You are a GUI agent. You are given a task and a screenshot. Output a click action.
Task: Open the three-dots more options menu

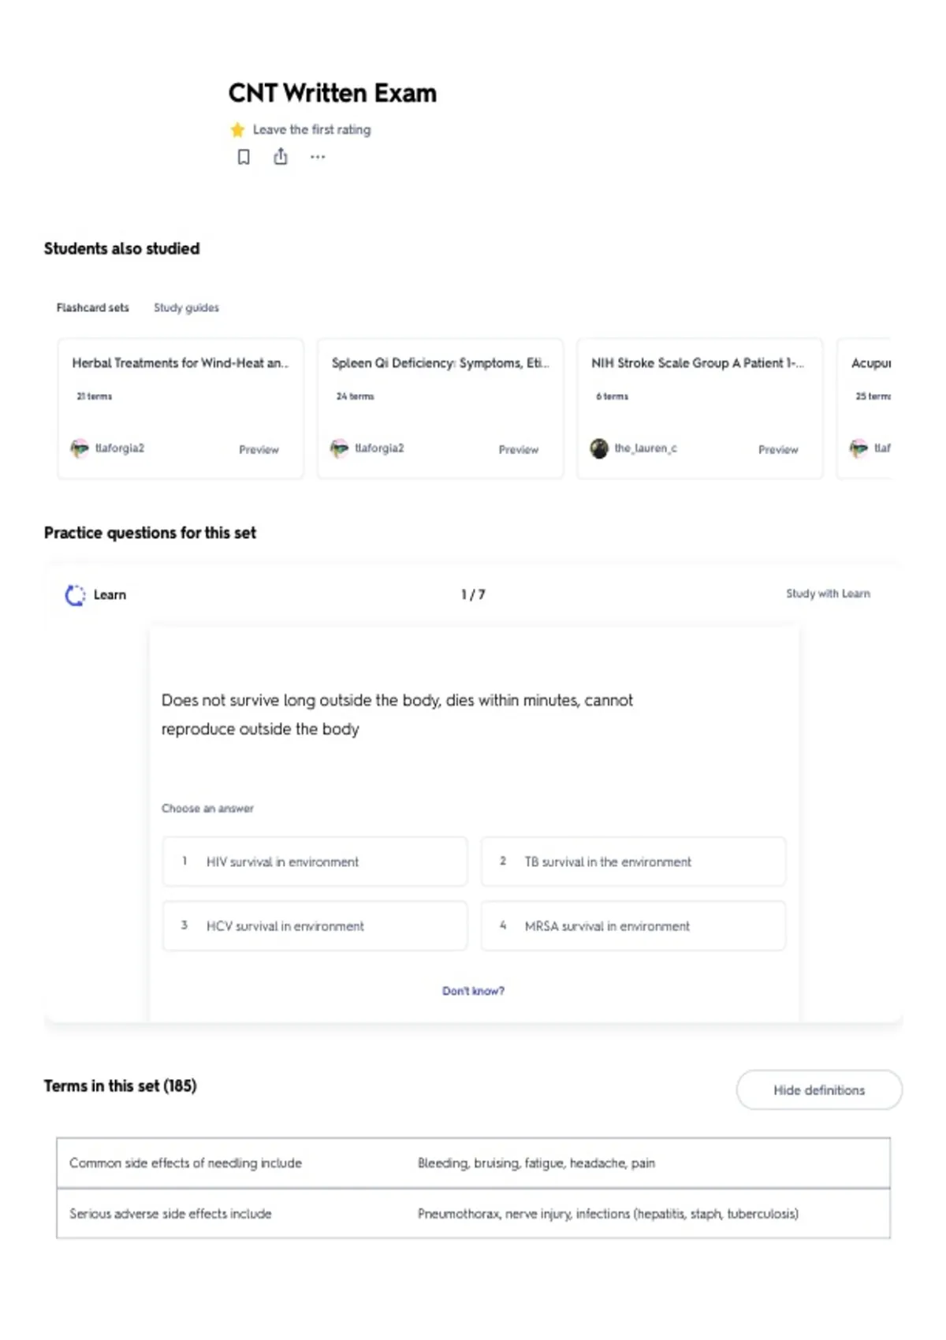[x=318, y=157]
